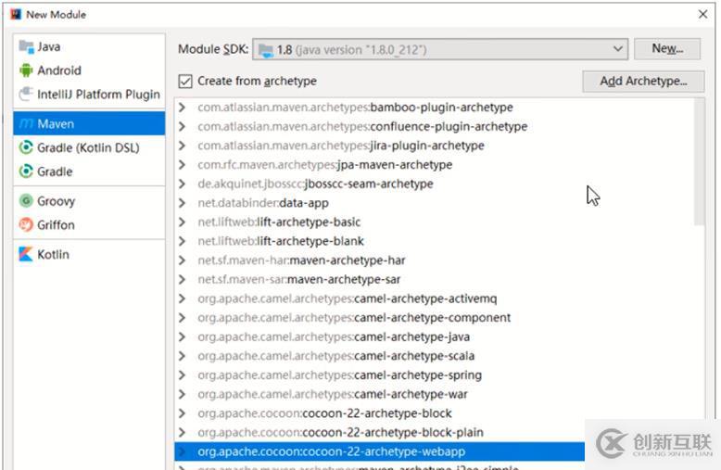Select Android module type

89,70
